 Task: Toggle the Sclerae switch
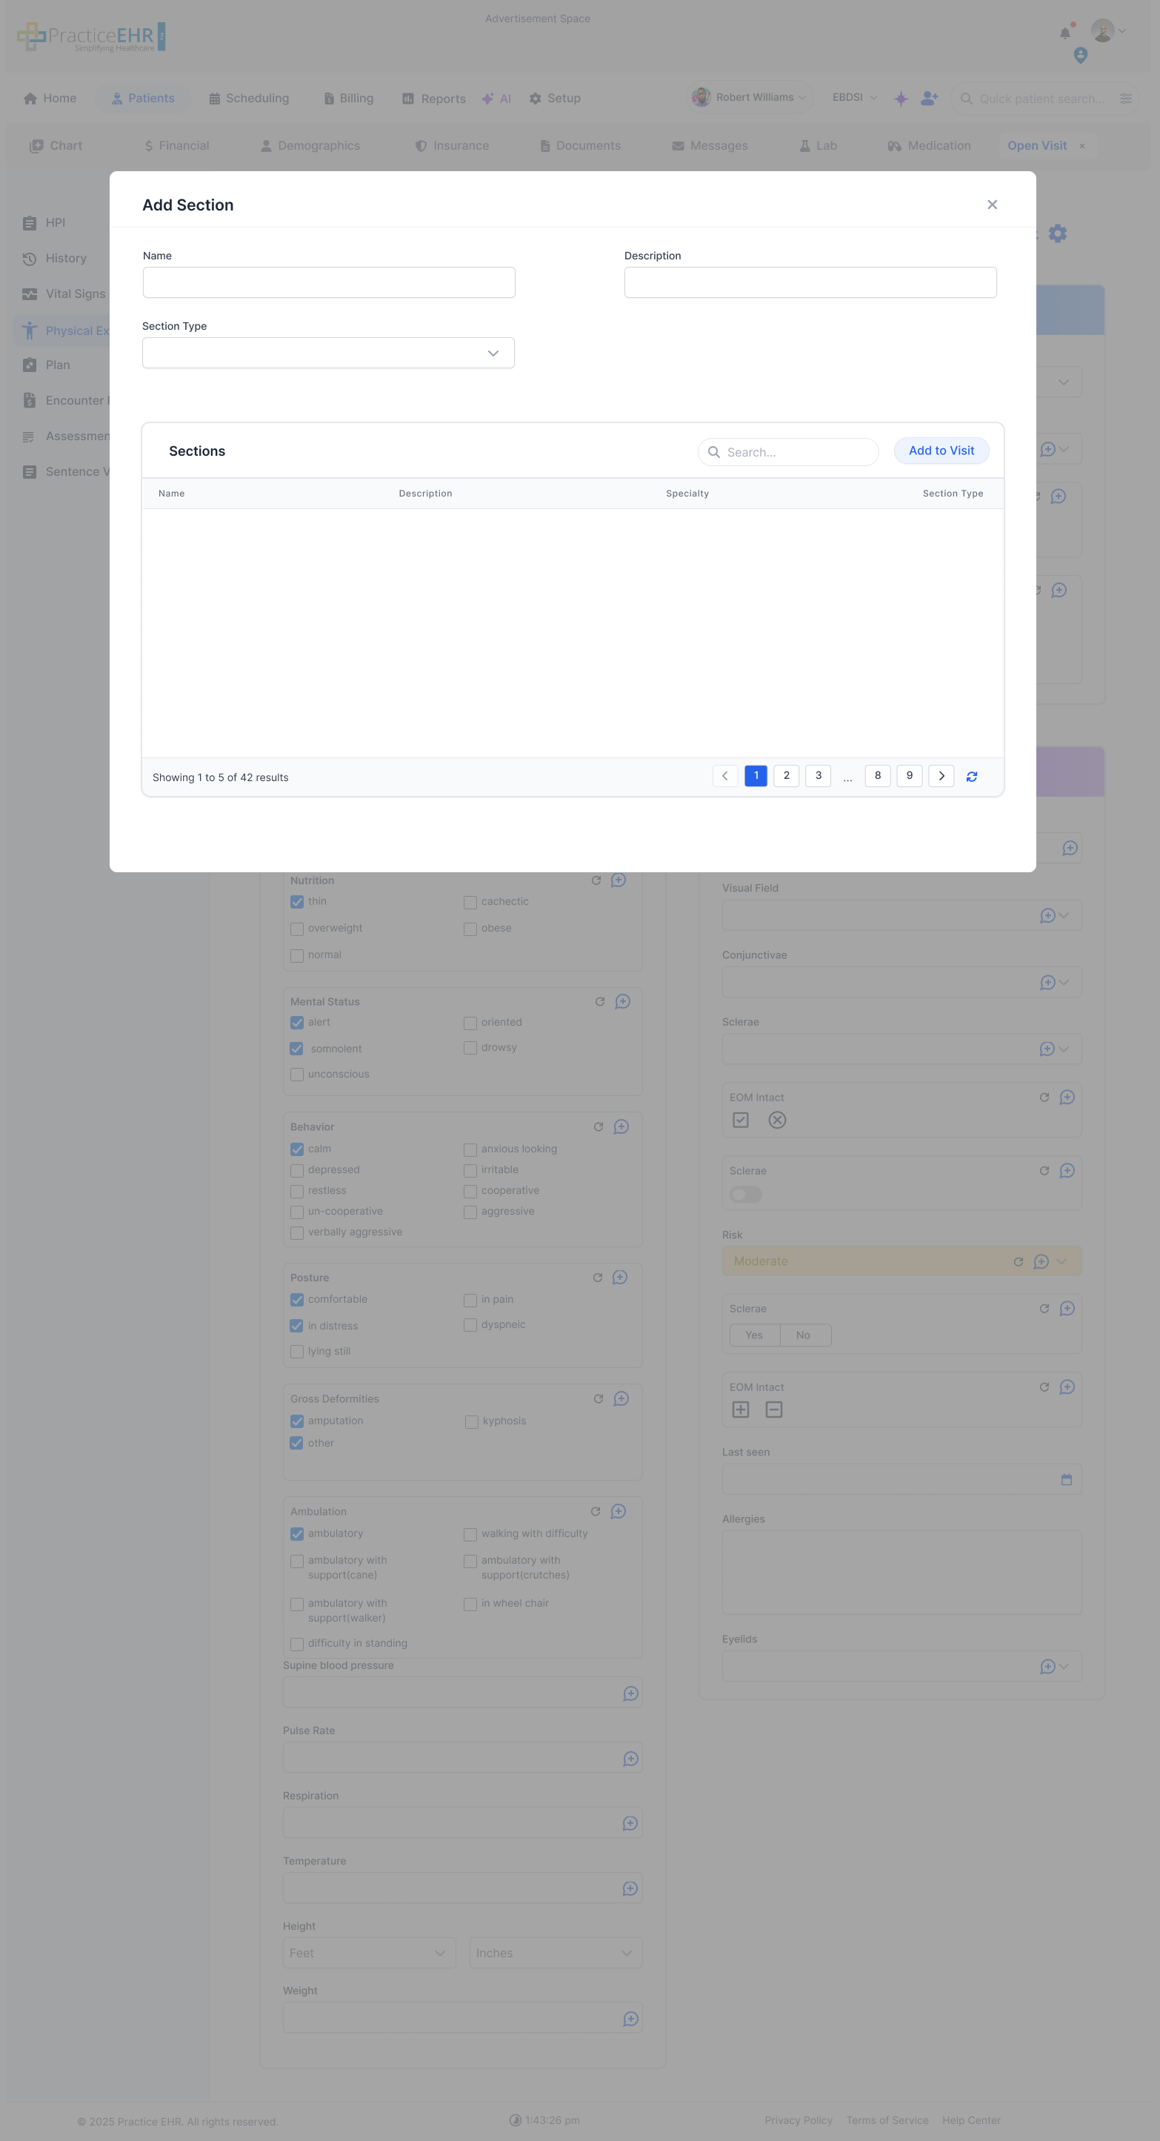coord(745,1193)
